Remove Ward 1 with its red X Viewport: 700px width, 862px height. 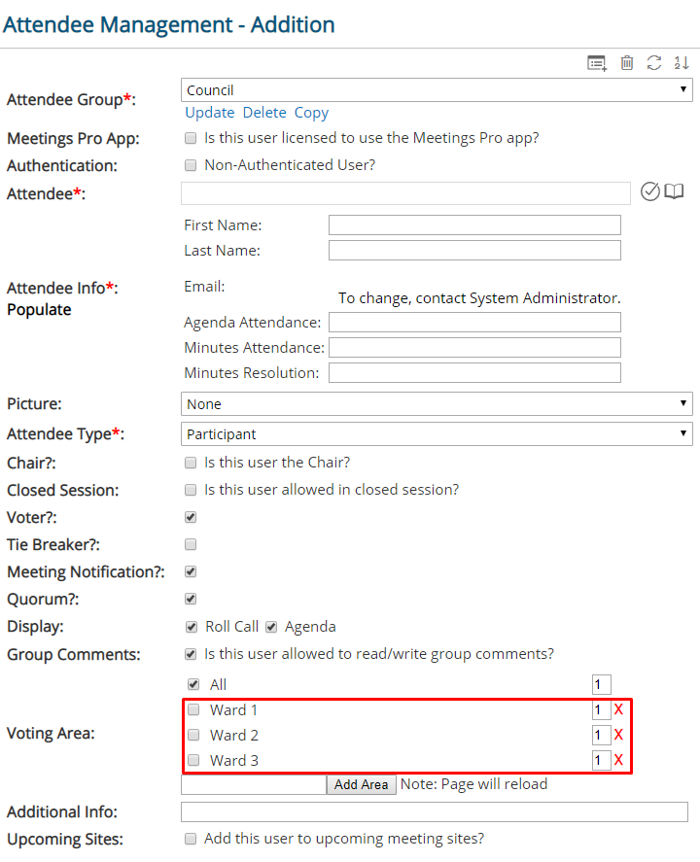(x=618, y=709)
